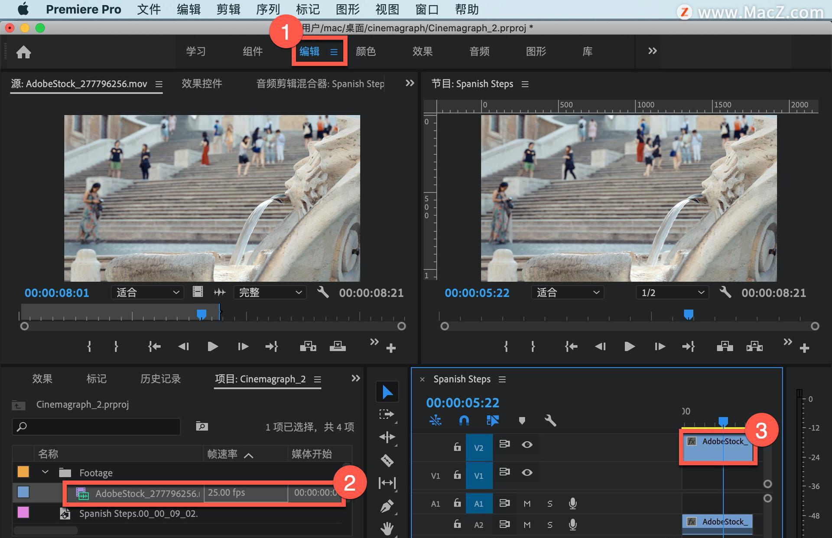Screen dimensions: 832x538
Task: Play the Source monitor clip
Action: (212, 346)
